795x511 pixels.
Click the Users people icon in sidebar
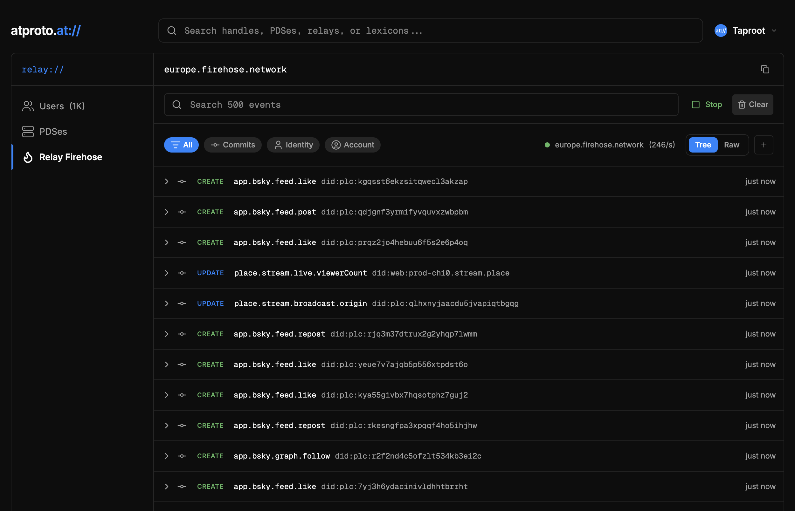tap(28, 106)
